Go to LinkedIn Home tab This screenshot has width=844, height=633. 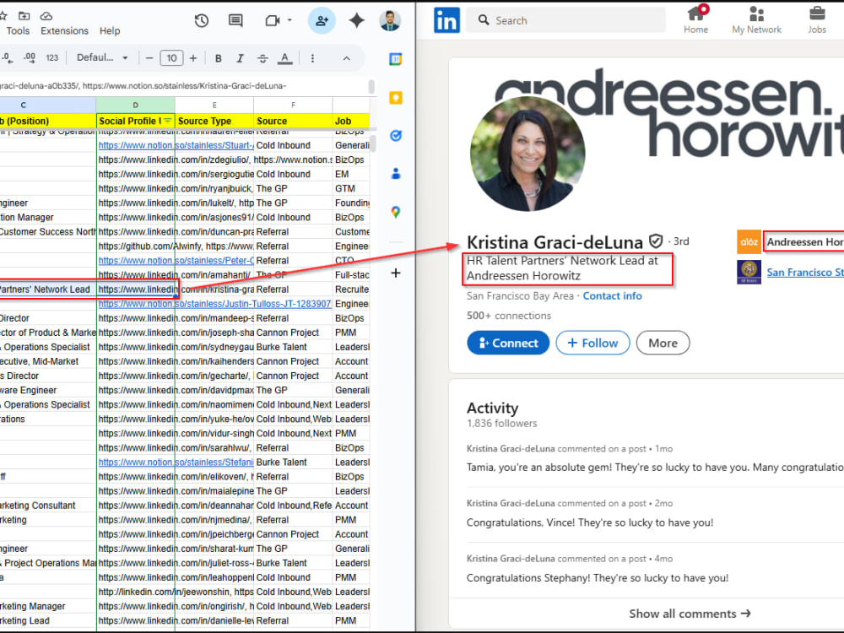pos(695,20)
